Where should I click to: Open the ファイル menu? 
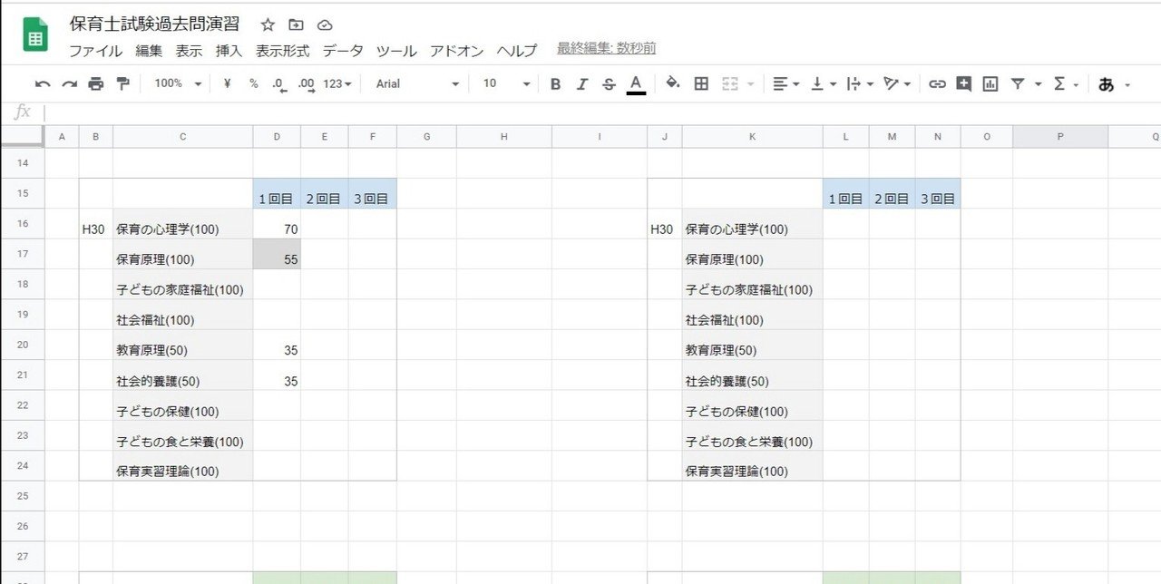point(96,51)
